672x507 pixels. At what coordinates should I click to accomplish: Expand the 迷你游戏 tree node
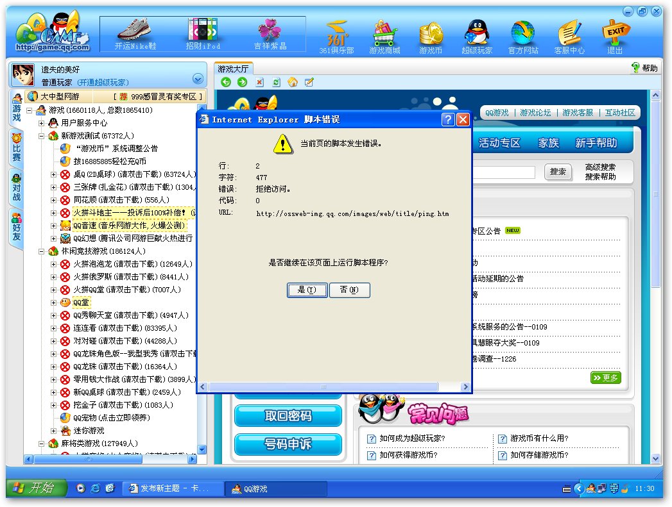click(x=53, y=431)
